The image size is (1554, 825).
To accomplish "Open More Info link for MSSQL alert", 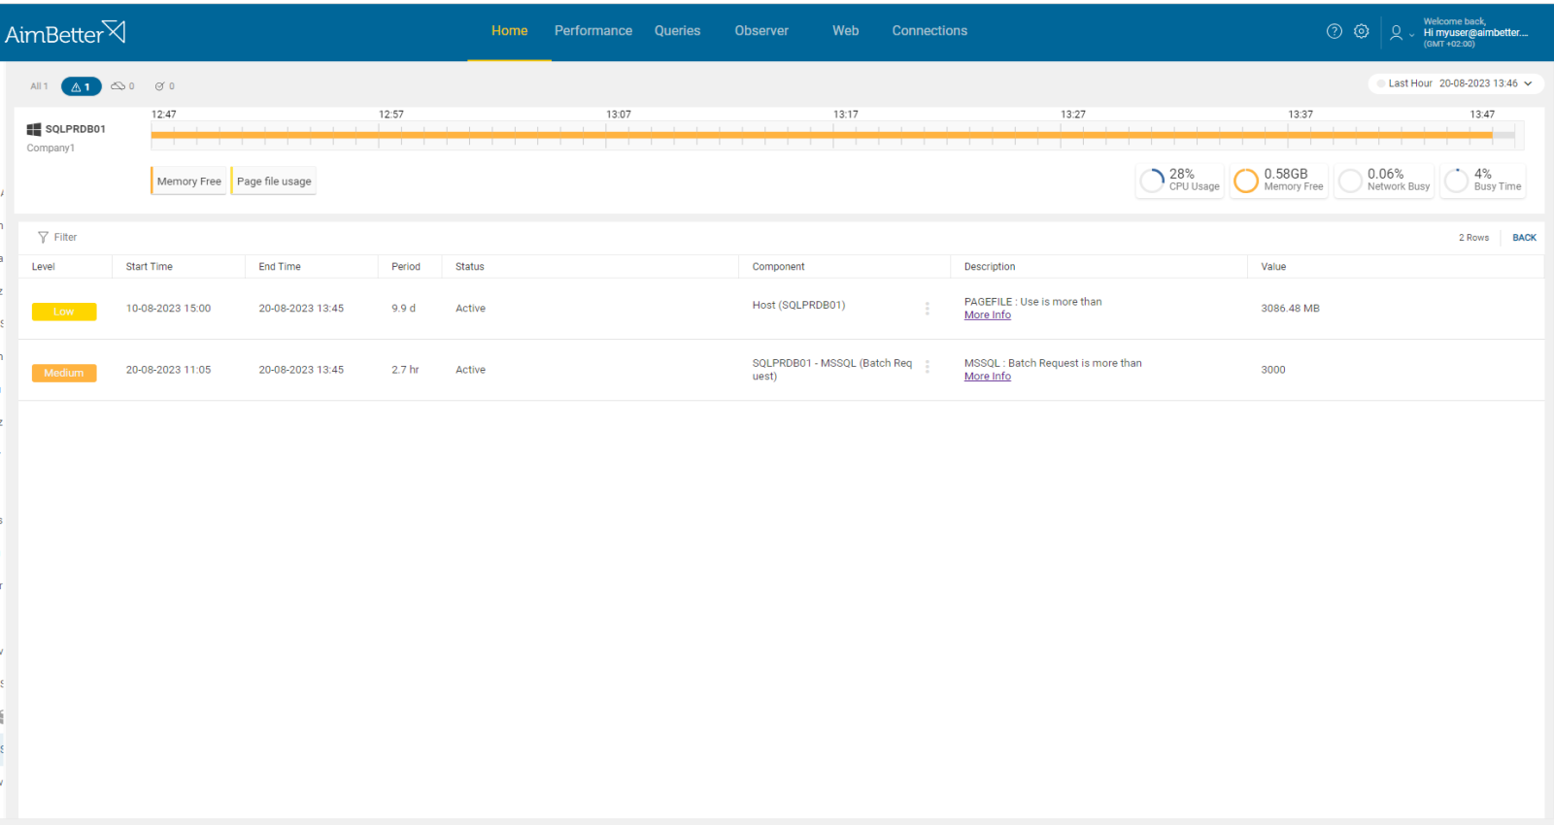I will (x=988, y=377).
